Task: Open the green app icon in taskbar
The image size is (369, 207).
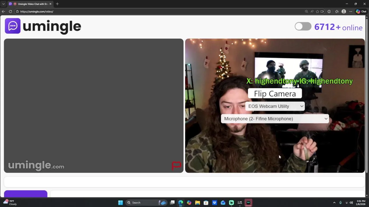Action: pos(231,203)
